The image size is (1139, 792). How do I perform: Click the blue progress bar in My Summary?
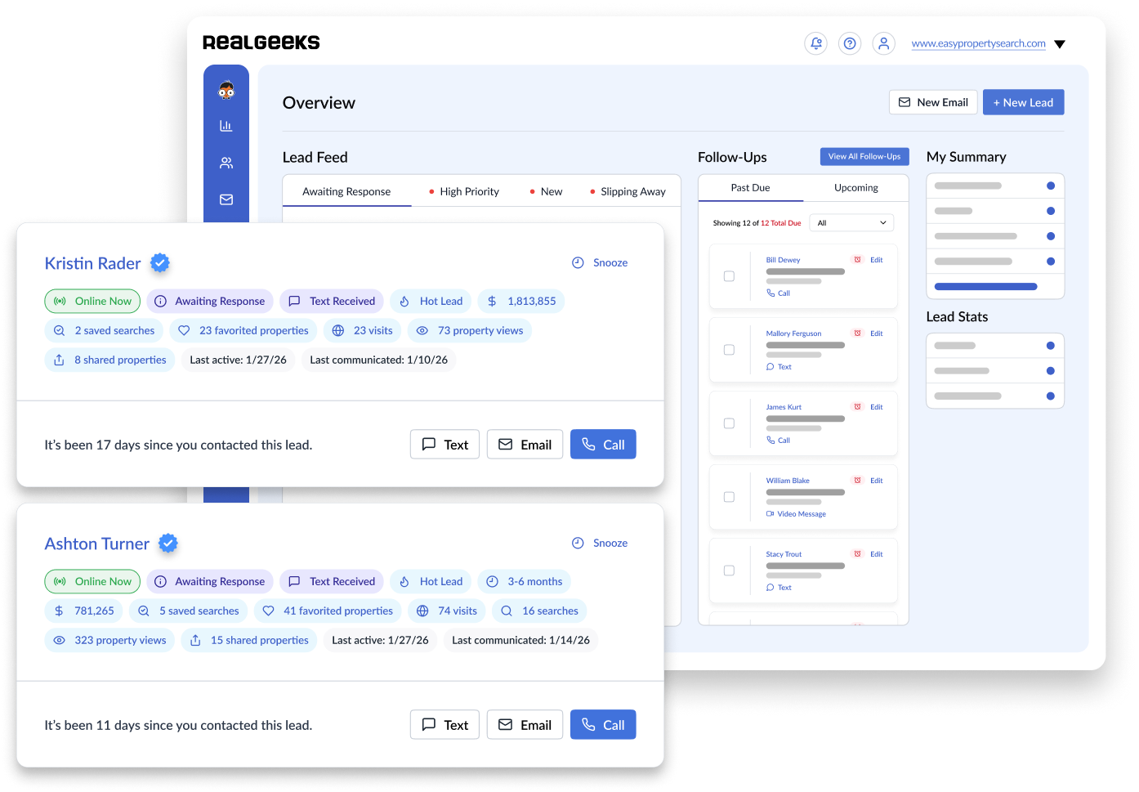[985, 287]
